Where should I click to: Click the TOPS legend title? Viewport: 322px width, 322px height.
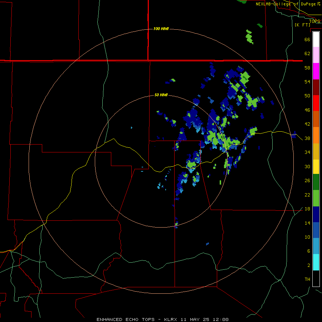point(314,21)
